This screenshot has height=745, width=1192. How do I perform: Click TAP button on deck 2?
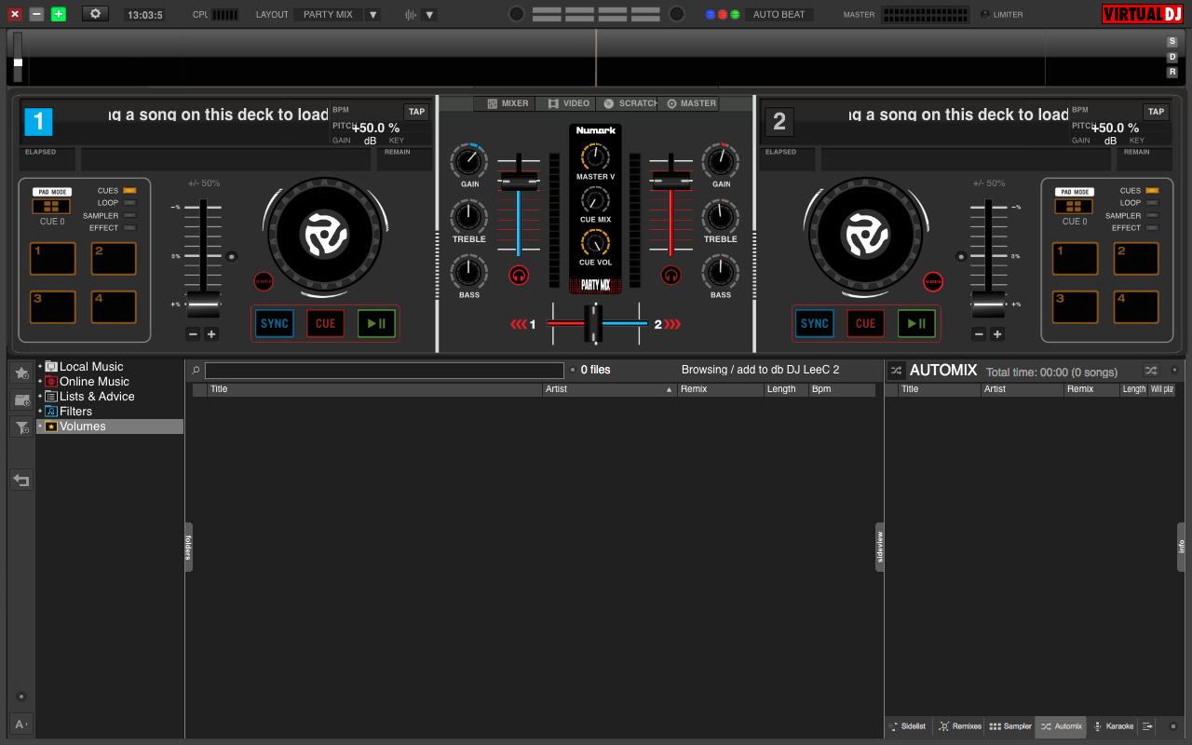tap(1156, 112)
